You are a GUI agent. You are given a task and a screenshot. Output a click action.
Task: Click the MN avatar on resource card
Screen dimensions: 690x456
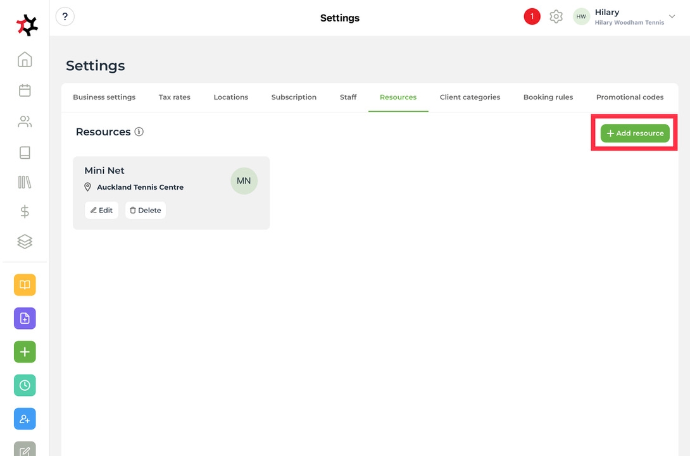coord(244,181)
